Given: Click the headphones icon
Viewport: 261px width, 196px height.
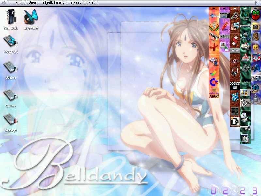Looking at the screenshot, I should [235, 72].
